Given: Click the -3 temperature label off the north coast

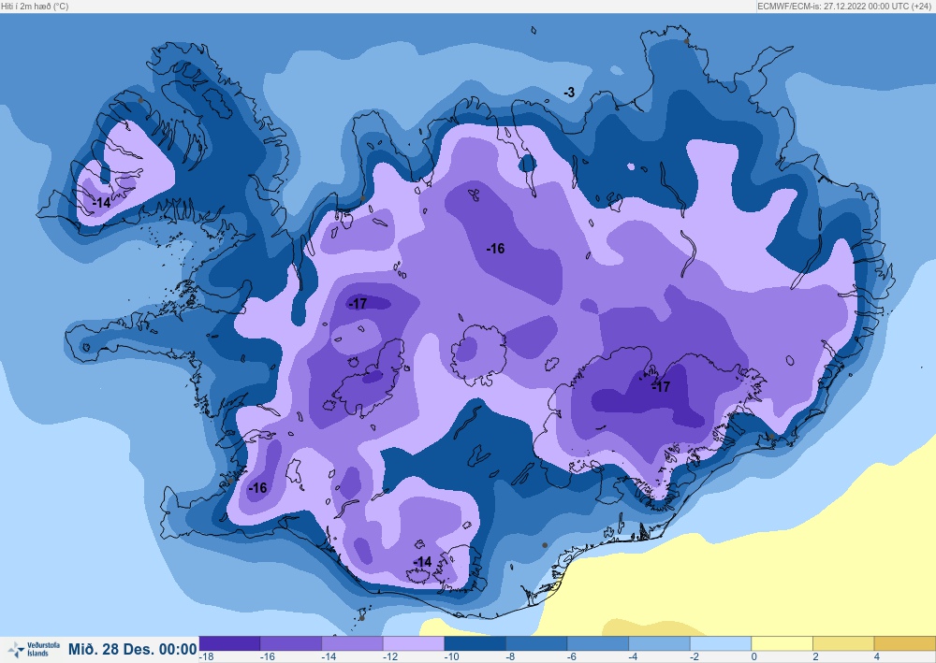Looking at the screenshot, I should [569, 93].
